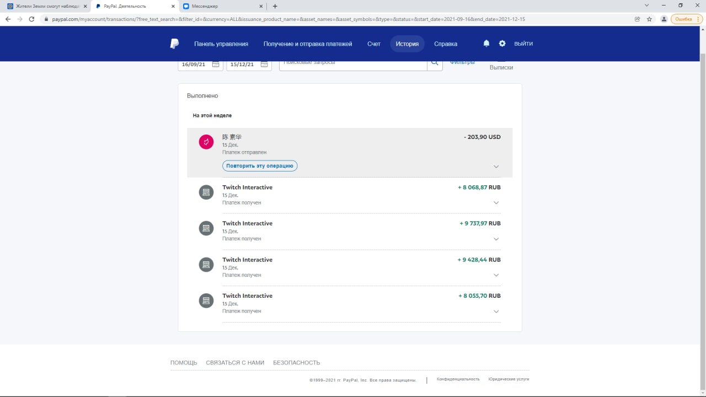Open the Справка menu item
The width and height of the screenshot is (706, 397).
point(446,44)
